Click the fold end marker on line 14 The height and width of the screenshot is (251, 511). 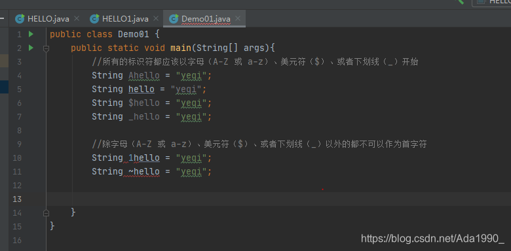46,213
